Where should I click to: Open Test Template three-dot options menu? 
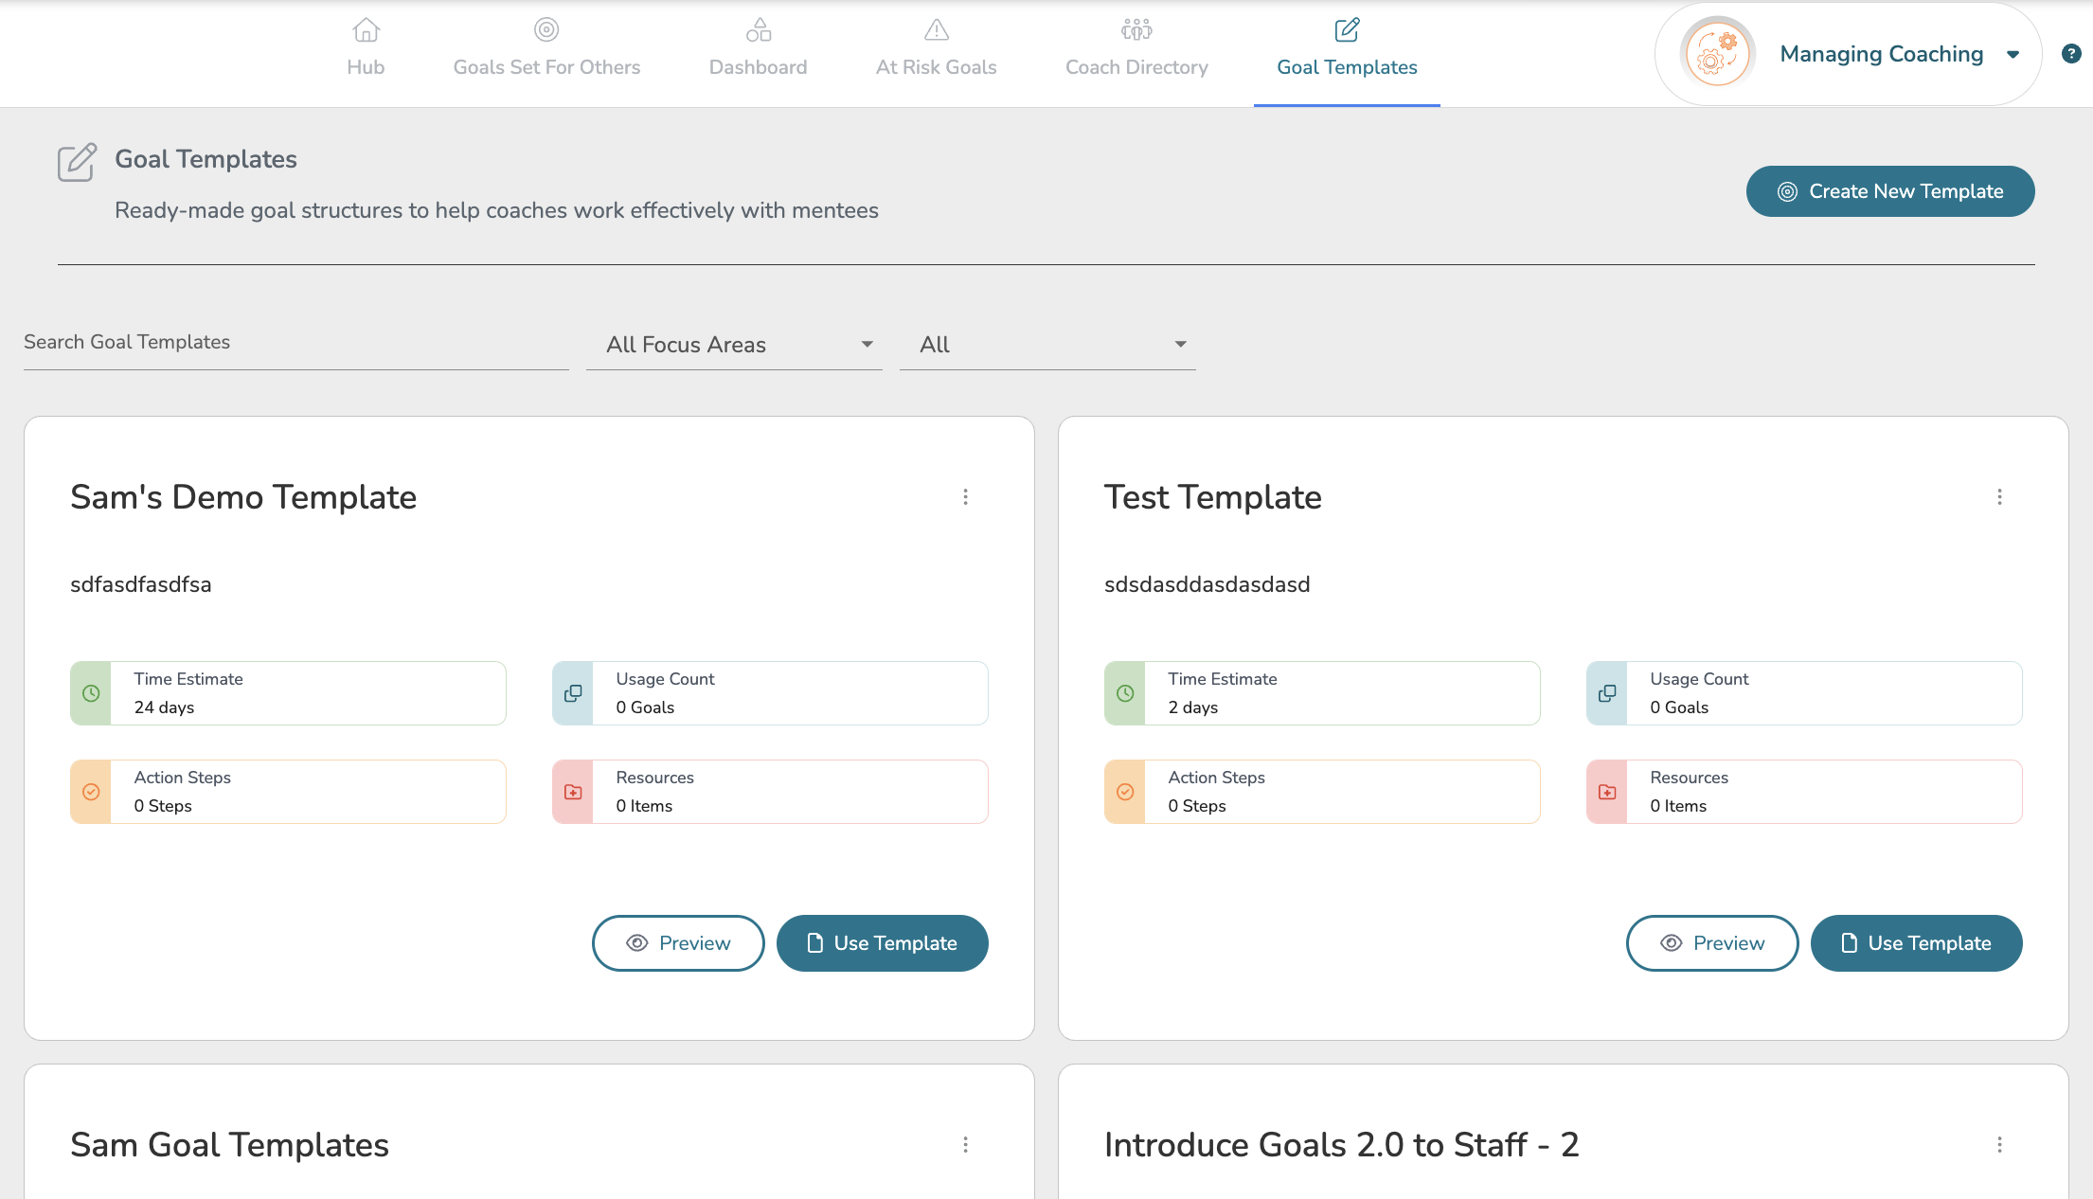pyautogui.click(x=1999, y=497)
